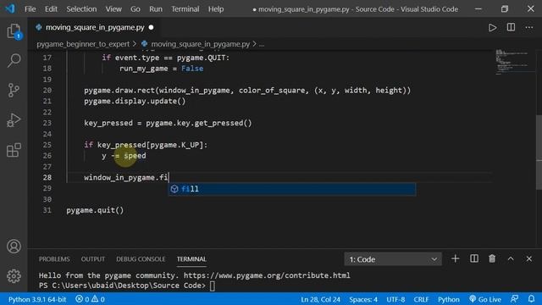This screenshot has height=305, width=542.
Task: Switch to the OUTPUT tab
Action: point(93,259)
